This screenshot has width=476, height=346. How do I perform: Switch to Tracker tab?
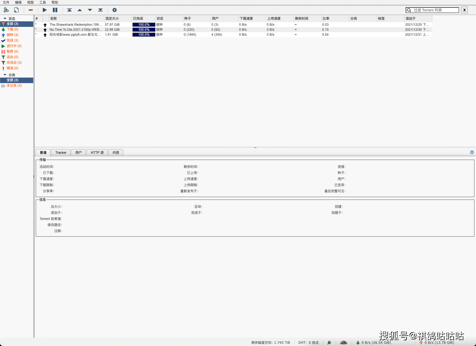pyautogui.click(x=61, y=153)
